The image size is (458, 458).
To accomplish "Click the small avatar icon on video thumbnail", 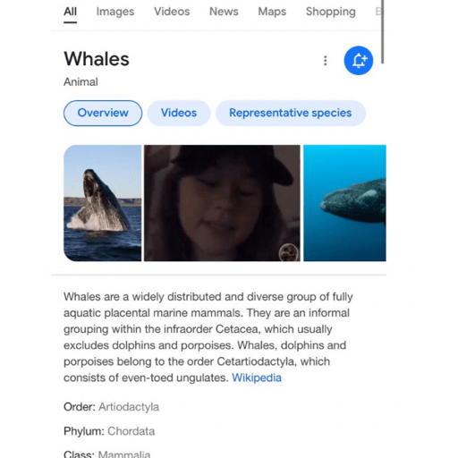I will point(288,252).
